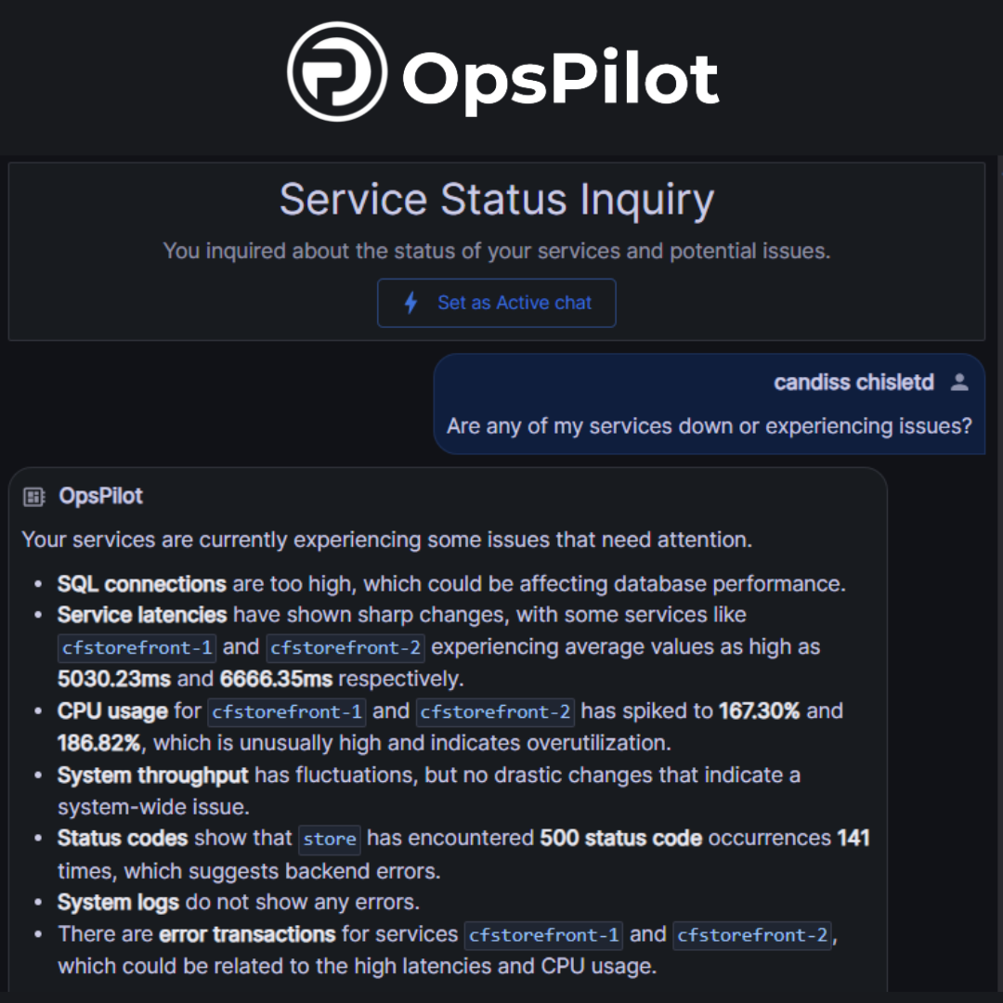The width and height of the screenshot is (1003, 1003).
Task: Click the bold SQL connections text
Action: [141, 584]
